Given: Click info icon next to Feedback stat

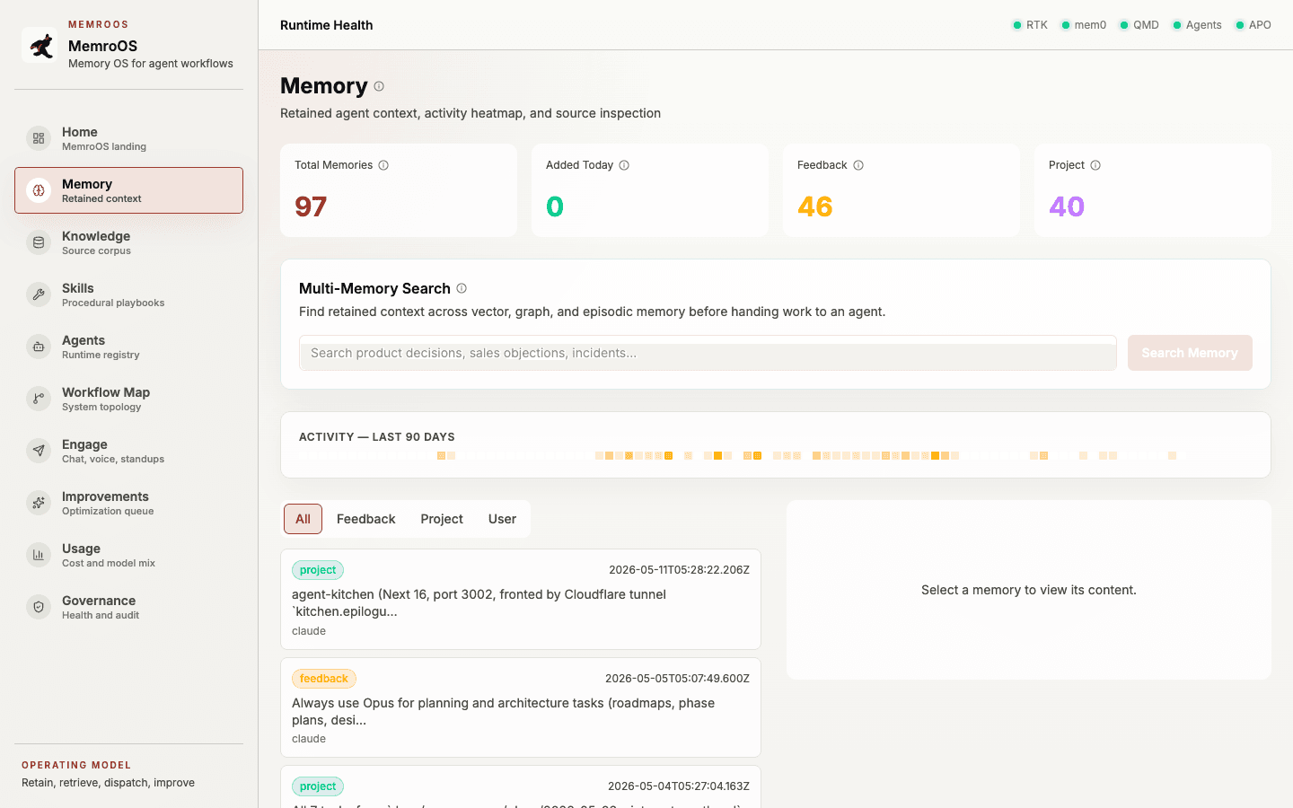Looking at the screenshot, I should pyautogui.click(x=858, y=165).
